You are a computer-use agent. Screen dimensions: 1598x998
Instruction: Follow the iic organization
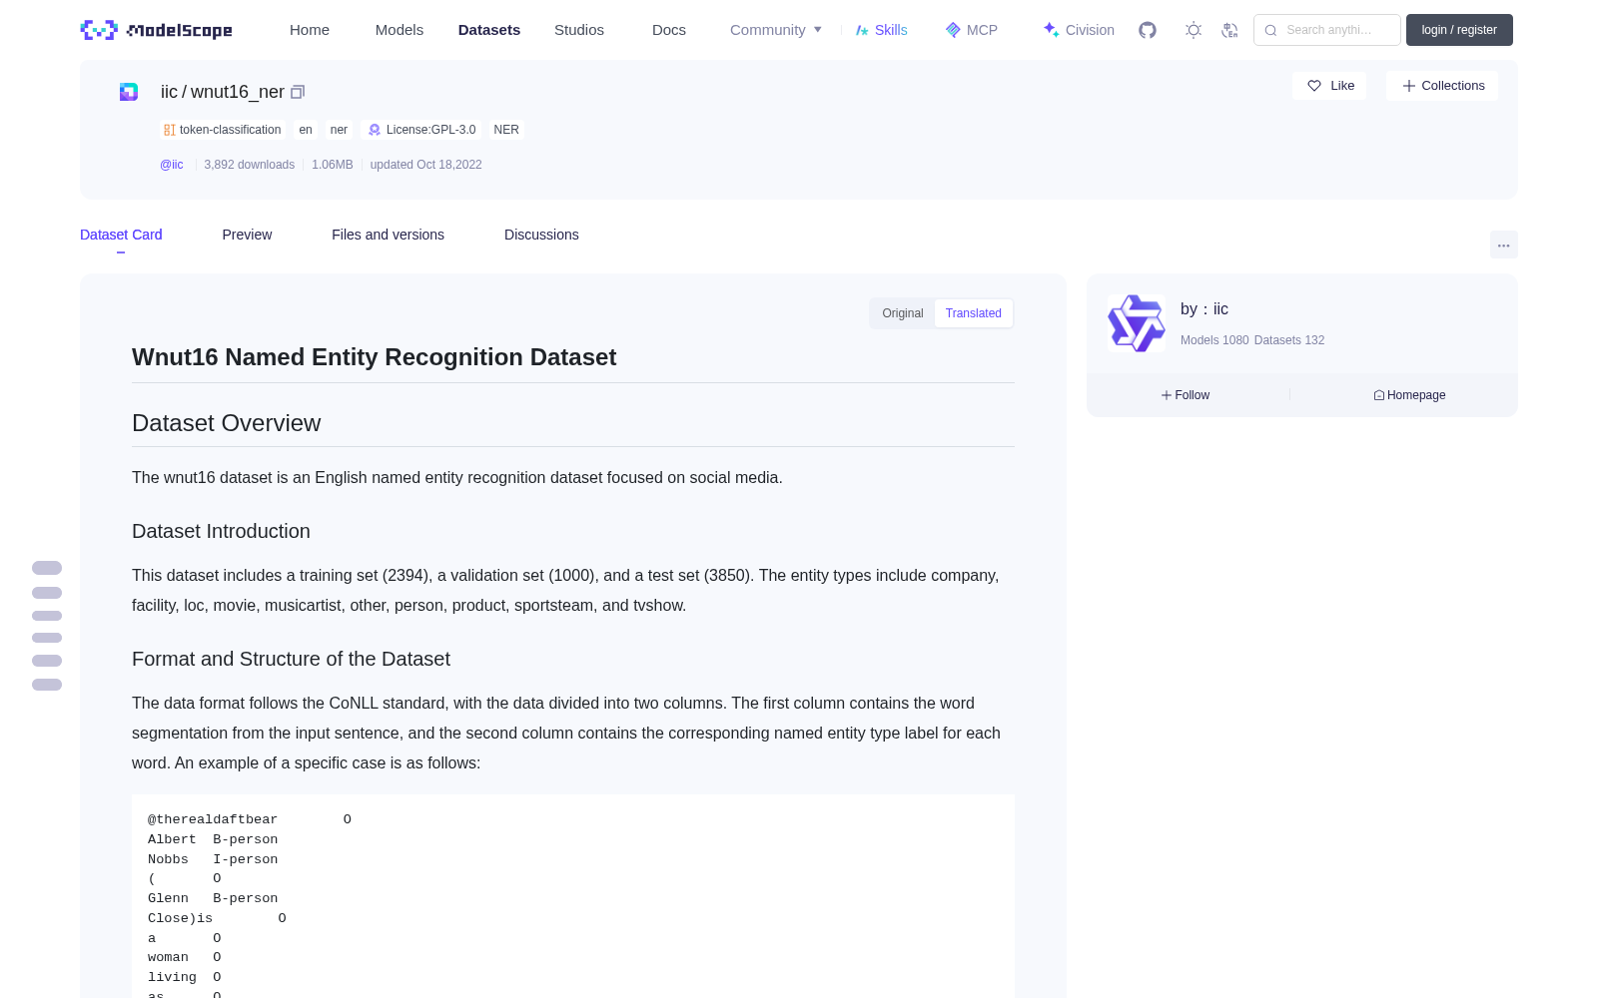pos(1186,395)
